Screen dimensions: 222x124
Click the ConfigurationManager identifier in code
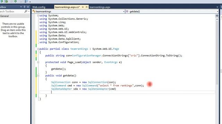(86, 55)
